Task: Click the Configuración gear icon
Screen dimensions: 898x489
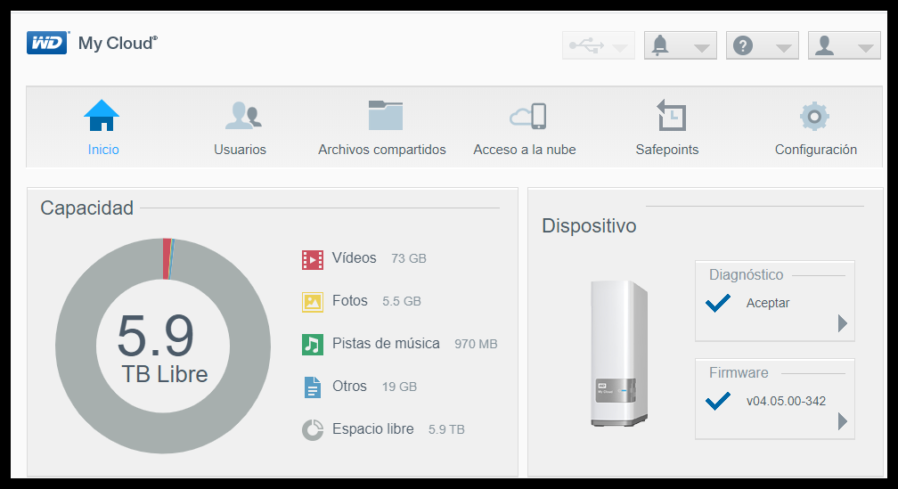Action: pyautogui.click(x=814, y=116)
